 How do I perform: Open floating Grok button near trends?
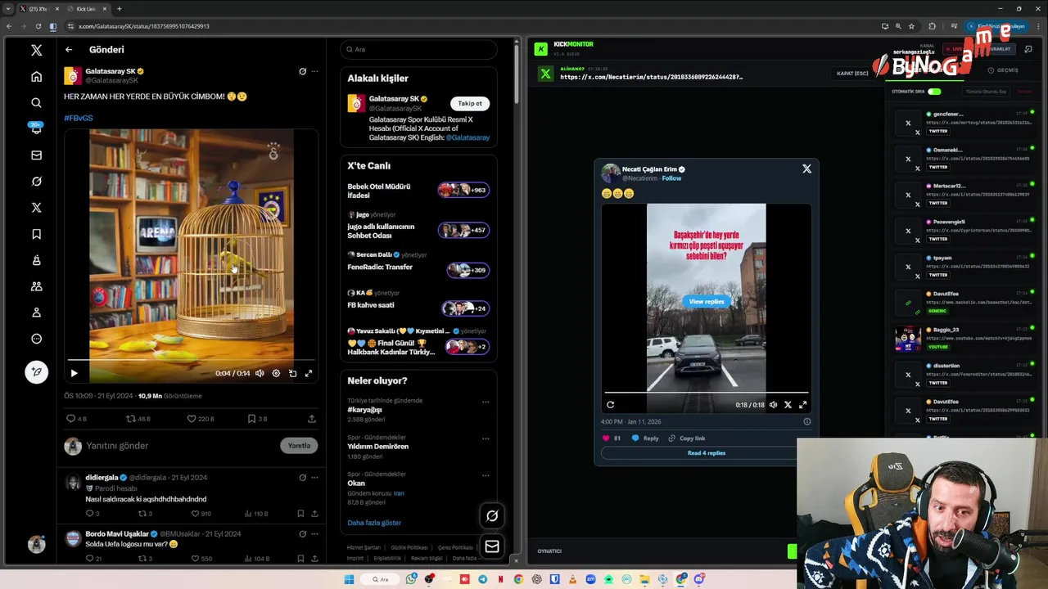click(492, 515)
